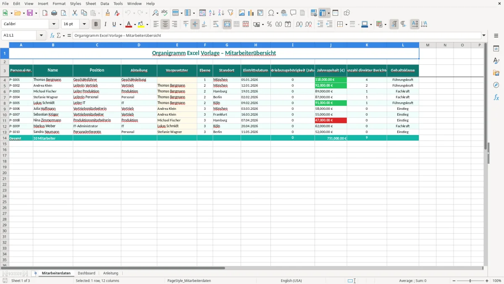Screen dimensions: 504x284
Task: Insert a hyperlink
Action: [284, 13]
